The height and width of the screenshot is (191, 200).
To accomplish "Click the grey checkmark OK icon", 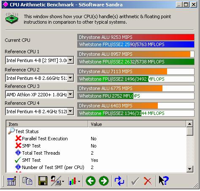I will click(x=135, y=181).
